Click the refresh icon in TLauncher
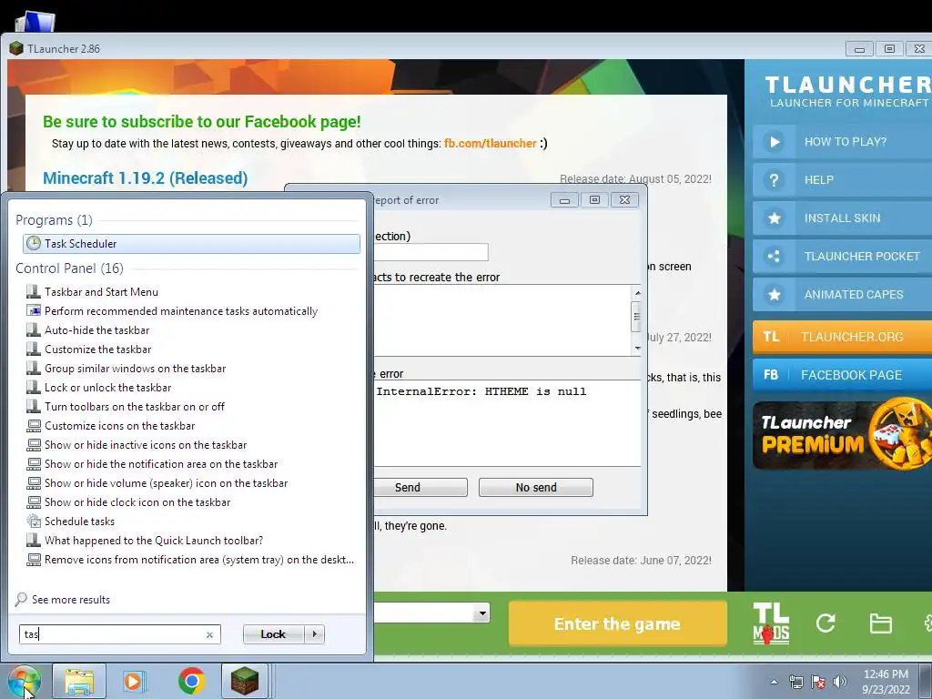Image resolution: width=932 pixels, height=699 pixels. pyautogui.click(x=826, y=623)
